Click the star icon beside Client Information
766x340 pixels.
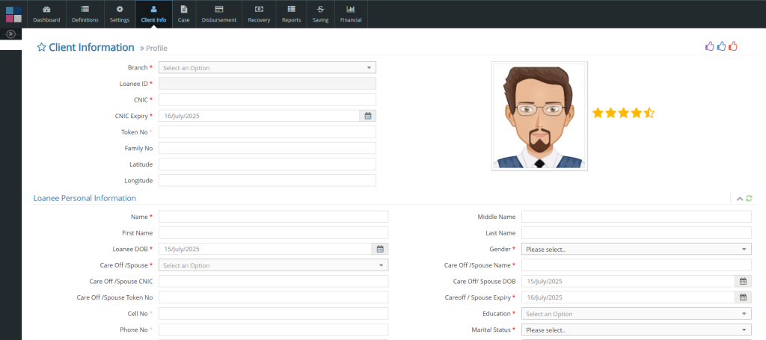[x=41, y=47]
